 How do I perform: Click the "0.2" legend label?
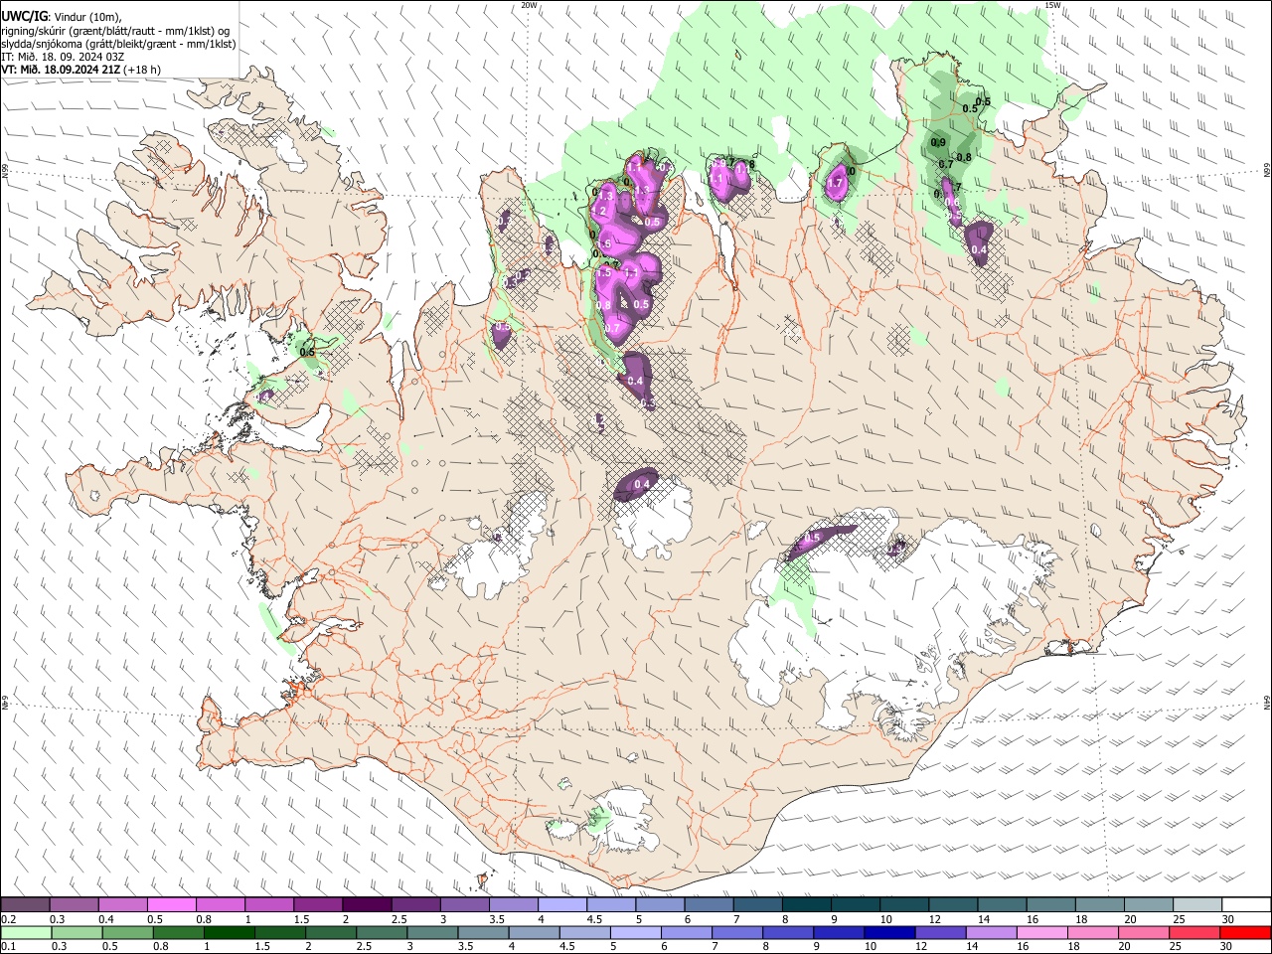pyautogui.click(x=8, y=919)
